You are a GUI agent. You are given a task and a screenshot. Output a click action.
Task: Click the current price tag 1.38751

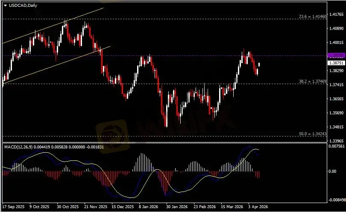[336, 63]
